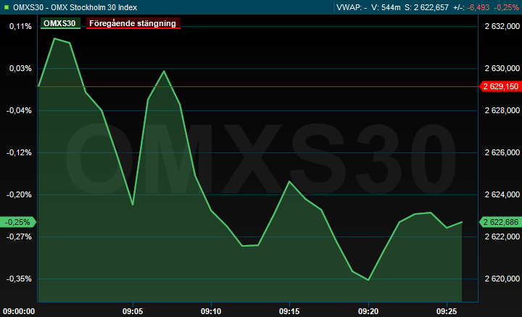Click the 09:10 time axis label
Screen dimensions: 522x317
click(211, 311)
